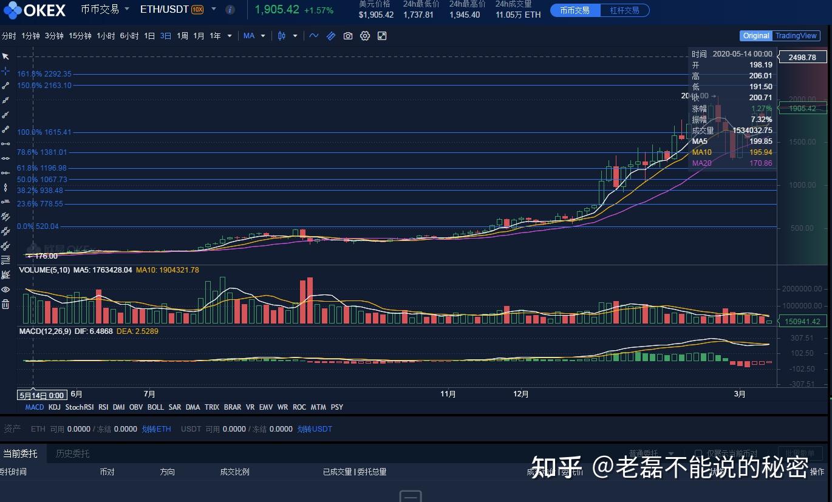
Task: Select the KDJ sub-indicator
Action: [55, 407]
